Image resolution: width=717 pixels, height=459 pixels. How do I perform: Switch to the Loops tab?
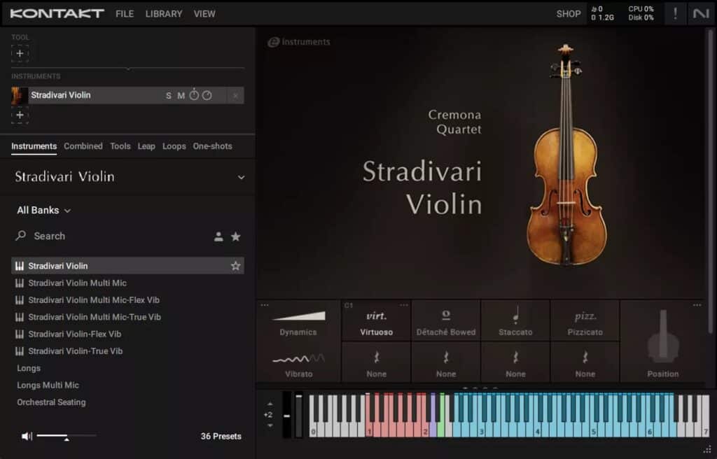pyautogui.click(x=174, y=146)
